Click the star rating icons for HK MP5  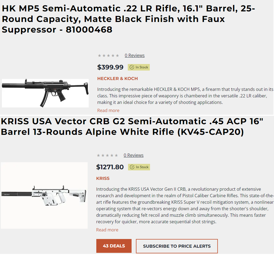coord(108,56)
